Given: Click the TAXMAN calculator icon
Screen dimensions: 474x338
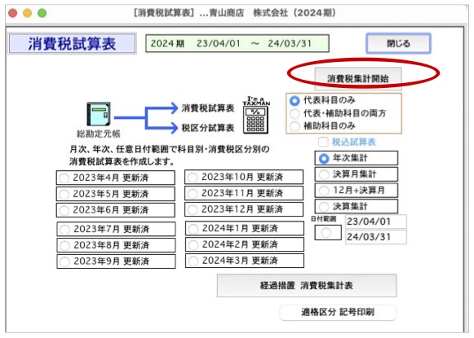Looking at the screenshot, I should (x=255, y=116).
